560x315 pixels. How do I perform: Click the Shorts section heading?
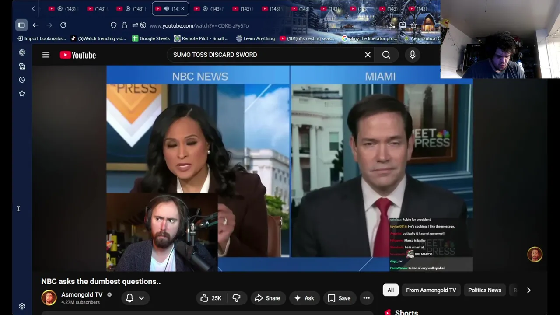point(406,312)
